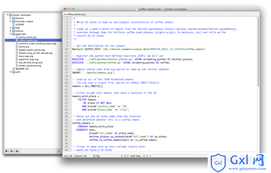Screen dimensions: 271x173
Task: Select airline_travel.pig in the file tree
Action: click(28, 37)
